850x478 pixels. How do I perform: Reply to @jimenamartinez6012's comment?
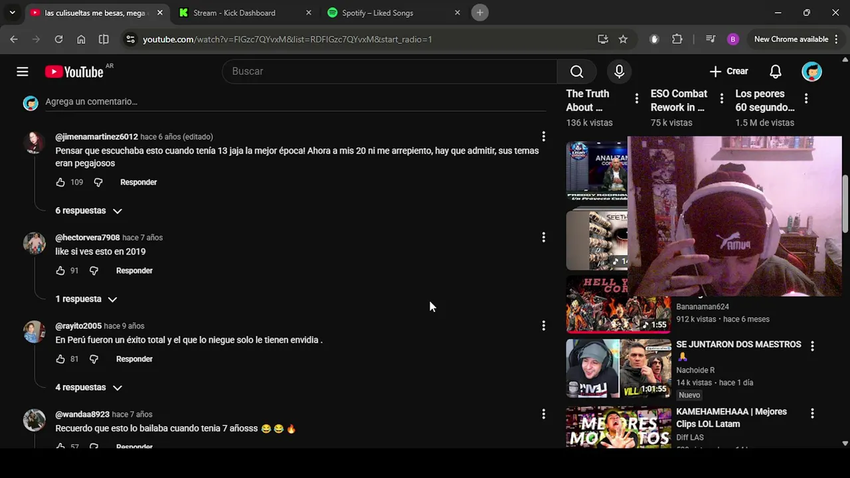point(138,182)
